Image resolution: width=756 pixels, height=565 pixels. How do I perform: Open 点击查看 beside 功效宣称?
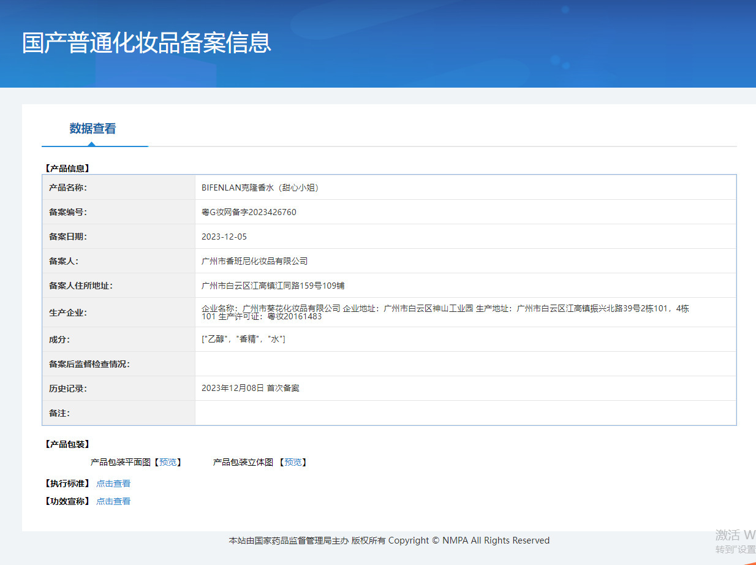tap(113, 501)
